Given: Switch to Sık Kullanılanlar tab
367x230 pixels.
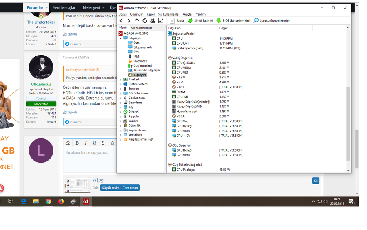Looking at the screenshot, I should point(141,28).
